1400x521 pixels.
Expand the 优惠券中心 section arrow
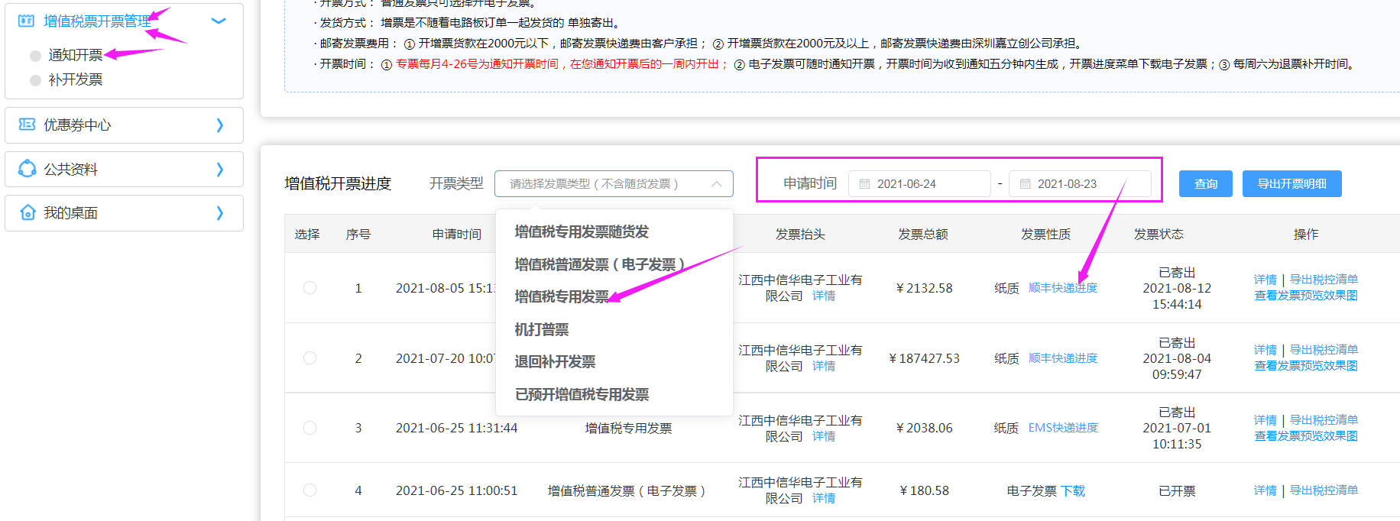pos(219,125)
